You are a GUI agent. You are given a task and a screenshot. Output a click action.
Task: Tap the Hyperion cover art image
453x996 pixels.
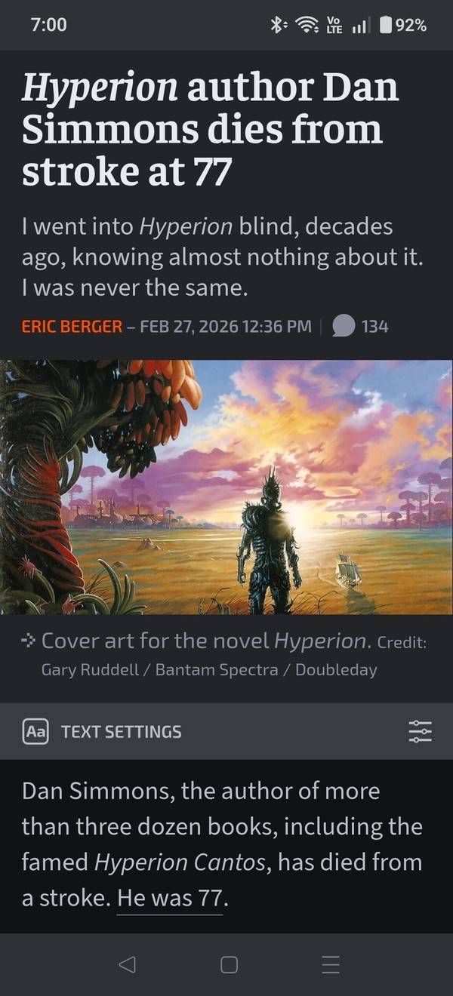click(226, 487)
